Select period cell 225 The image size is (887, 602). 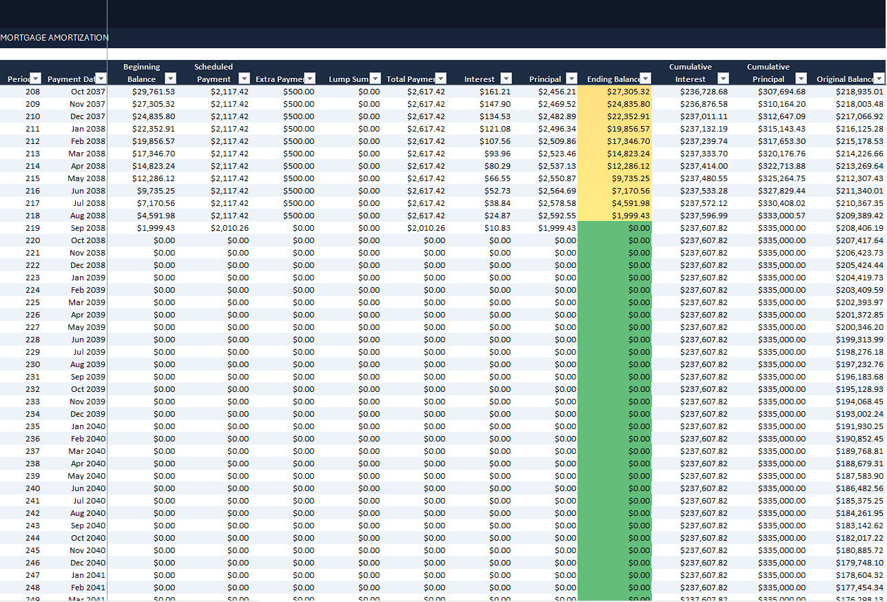coord(32,302)
